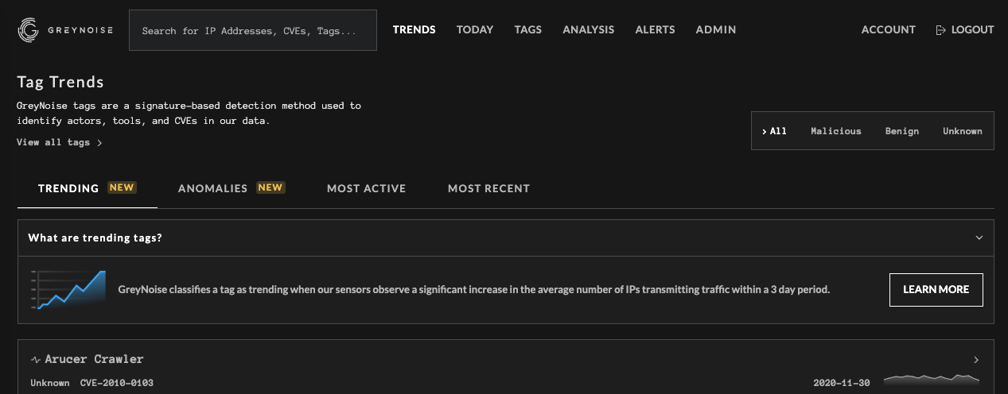Switch to the Anomalies tab
Viewport: 1008px width, 394px height.
[232, 188]
